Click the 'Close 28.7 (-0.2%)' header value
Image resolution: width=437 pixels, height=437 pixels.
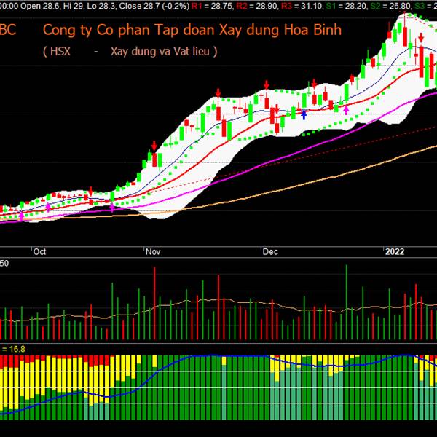coord(154,6)
